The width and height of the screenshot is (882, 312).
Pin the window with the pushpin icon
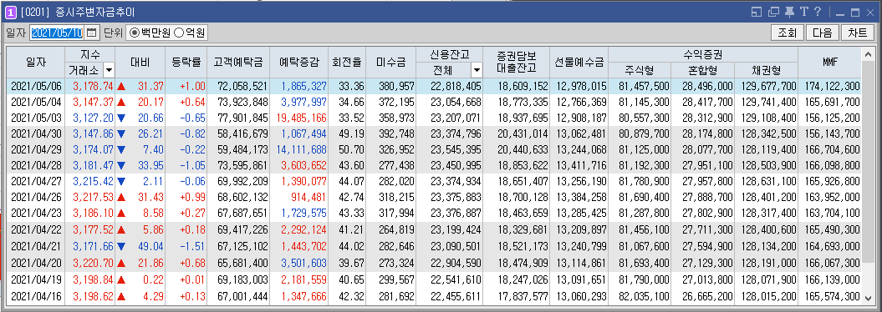(x=790, y=12)
